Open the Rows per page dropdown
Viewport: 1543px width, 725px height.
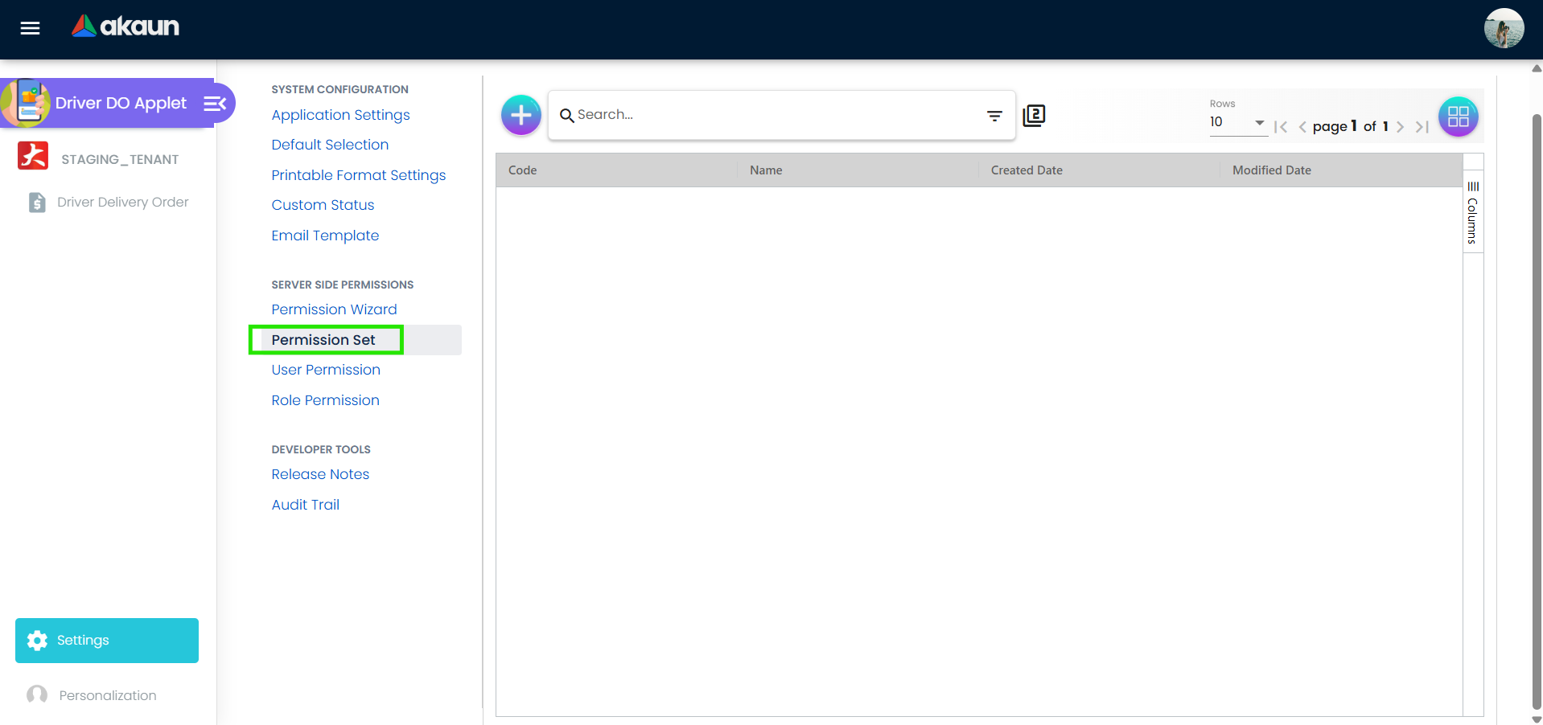[x=1260, y=123]
